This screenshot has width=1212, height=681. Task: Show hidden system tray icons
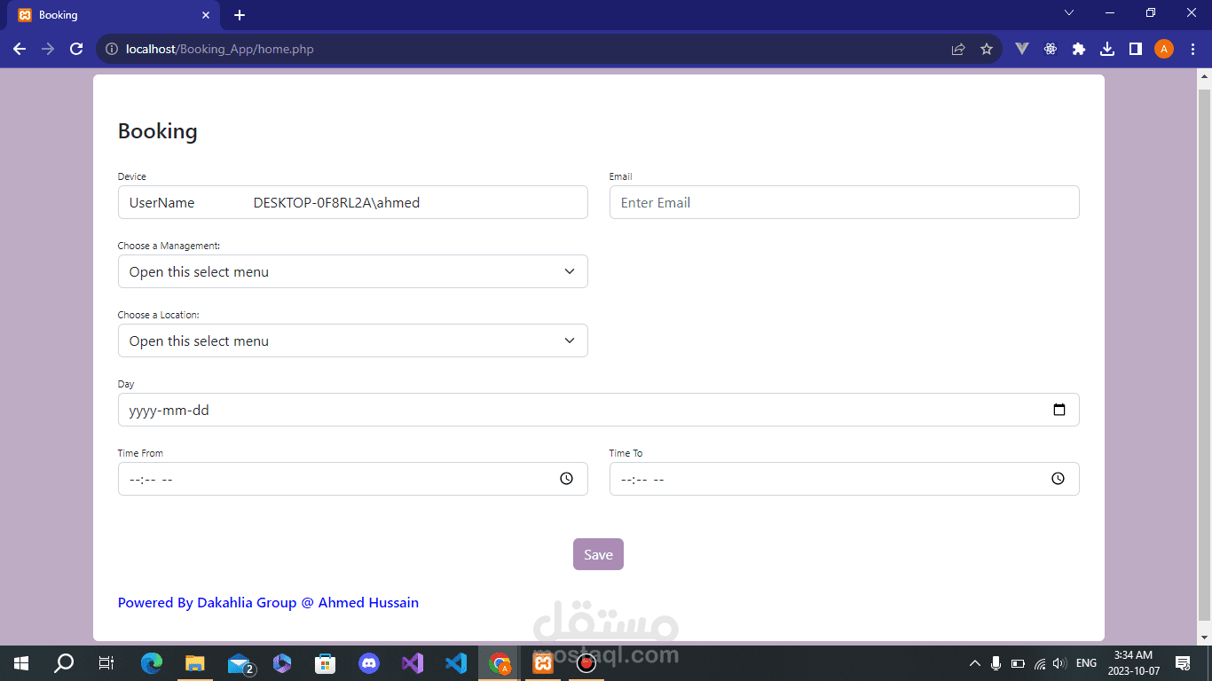tap(975, 663)
